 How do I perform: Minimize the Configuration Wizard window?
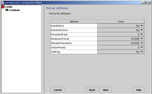point(142,3)
